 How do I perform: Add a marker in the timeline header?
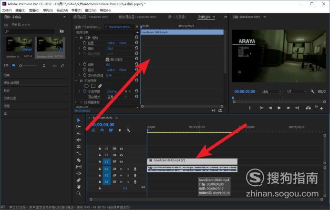pos(120,130)
